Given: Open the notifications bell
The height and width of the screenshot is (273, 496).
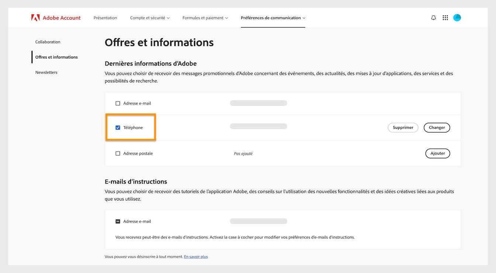Looking at the screenshot, I should 434,18.
